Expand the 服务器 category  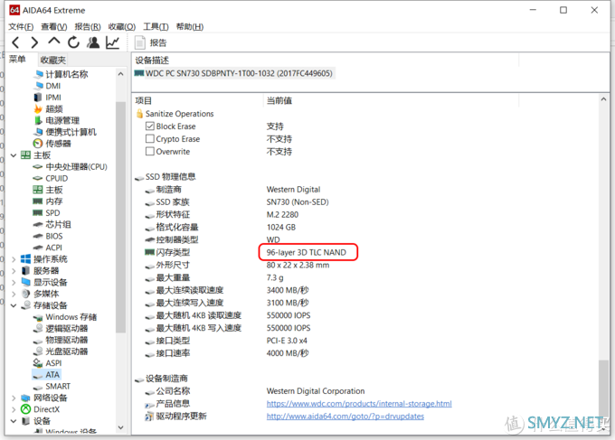click(14, 271)
